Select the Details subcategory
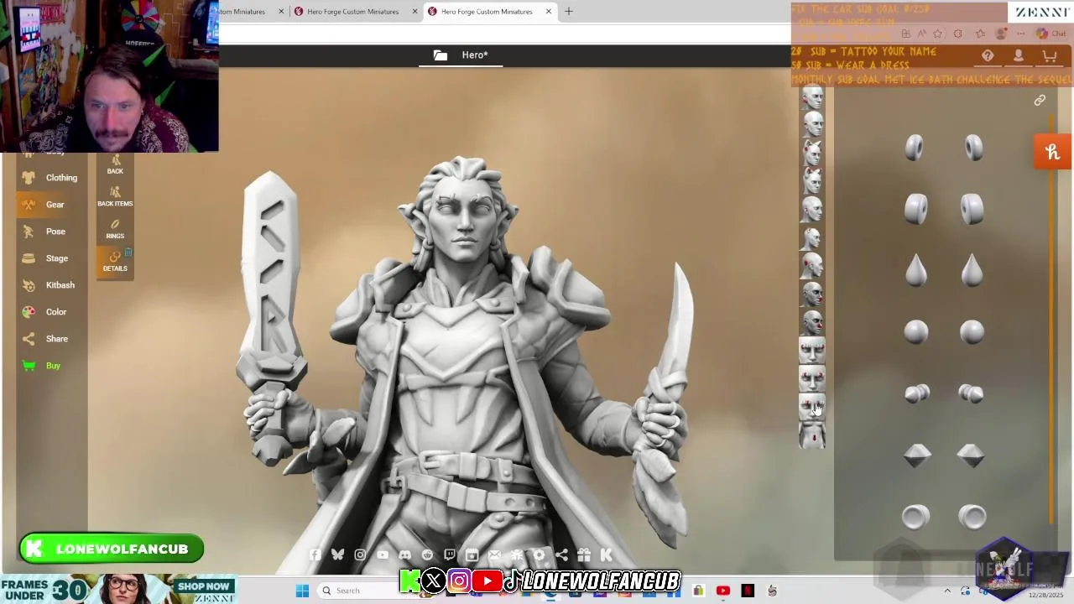 115,262
